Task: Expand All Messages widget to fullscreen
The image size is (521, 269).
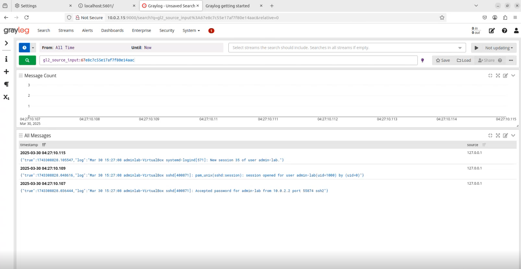Action: pos(498,135)
